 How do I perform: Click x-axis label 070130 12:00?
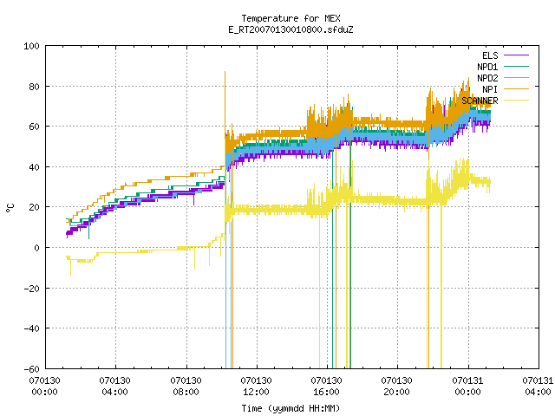(257, 387)
